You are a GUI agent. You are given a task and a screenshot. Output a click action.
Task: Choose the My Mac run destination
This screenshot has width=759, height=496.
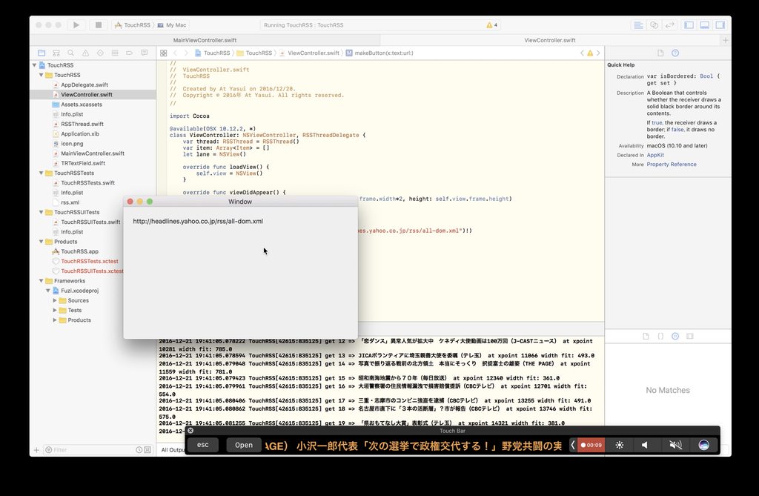[172, 24]
